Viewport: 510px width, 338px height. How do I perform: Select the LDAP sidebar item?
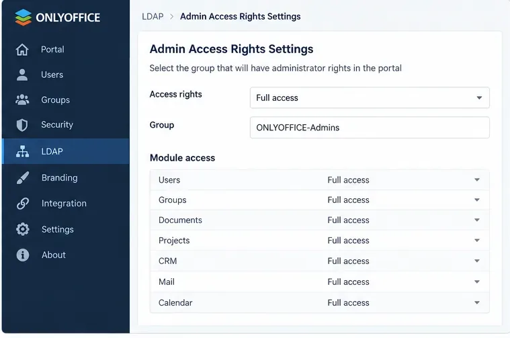[x=66, y=151]
